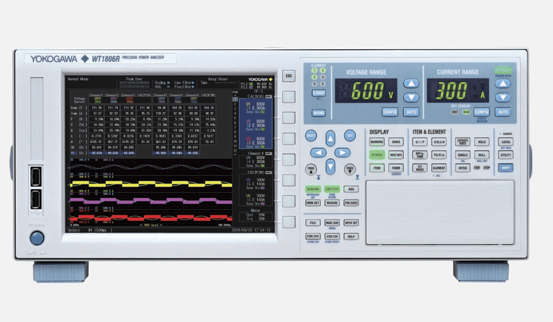Image resolution: width=553 pixels, height=322 pixels.
Task: Trigger a SINGLE measurement
Action: 463,155
